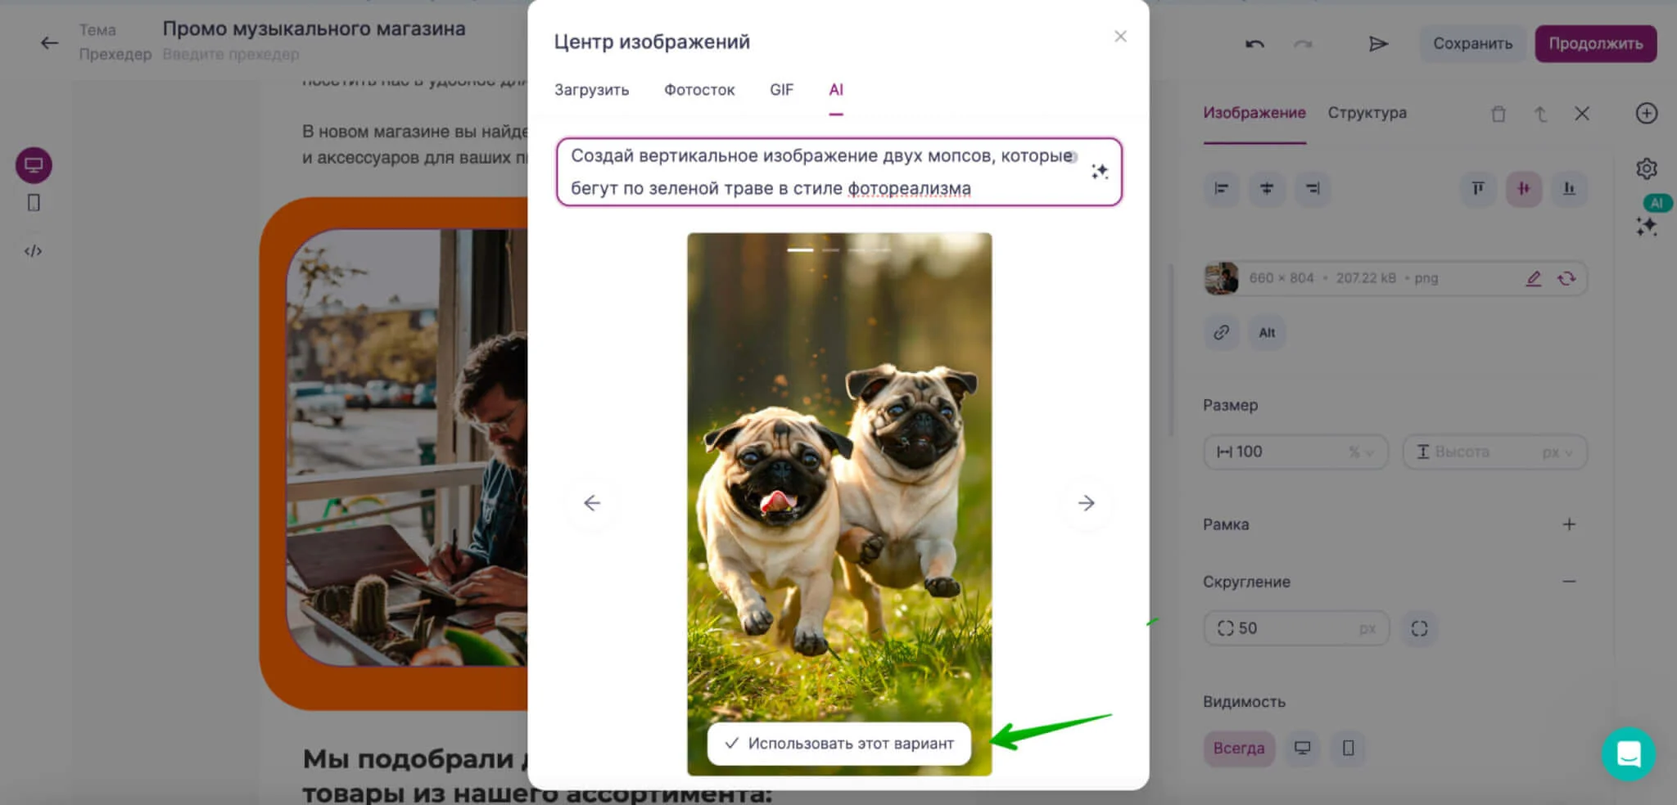Click the rounding field showing 50
Image resolution: width=1677 pixels, height=805 pixels.
click(1296, 628)
